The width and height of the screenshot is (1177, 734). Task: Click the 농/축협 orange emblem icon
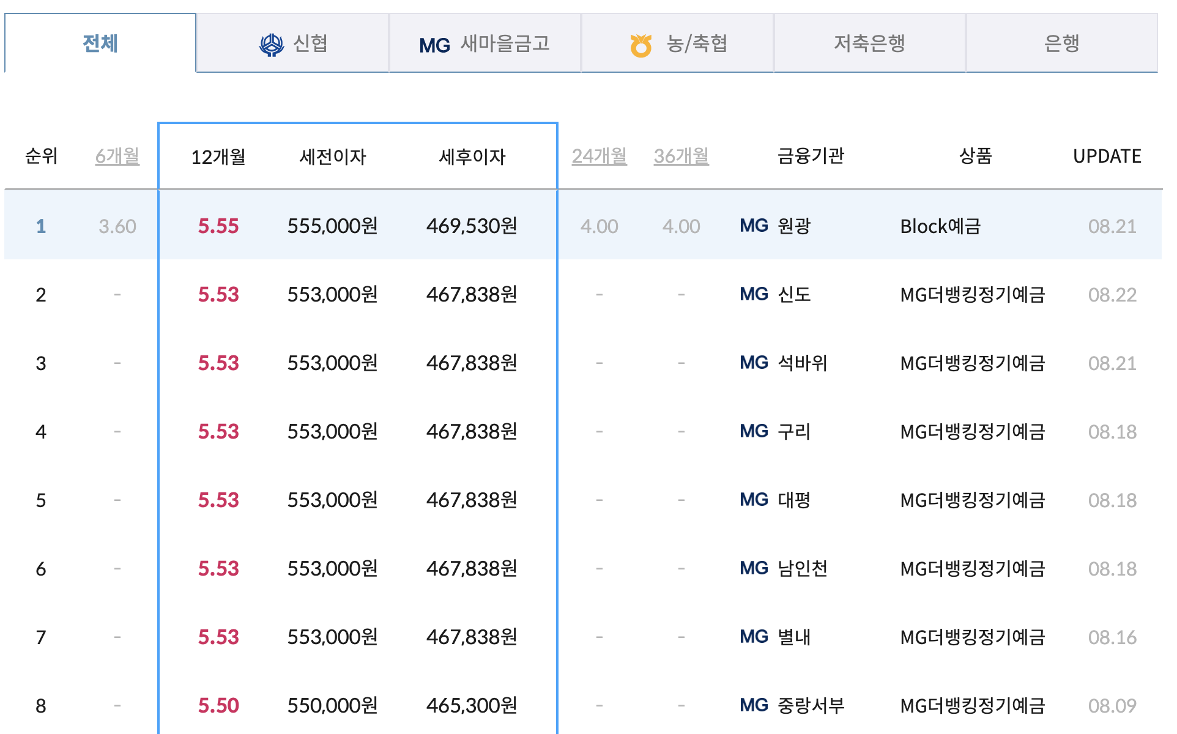[x=640, y=45]
